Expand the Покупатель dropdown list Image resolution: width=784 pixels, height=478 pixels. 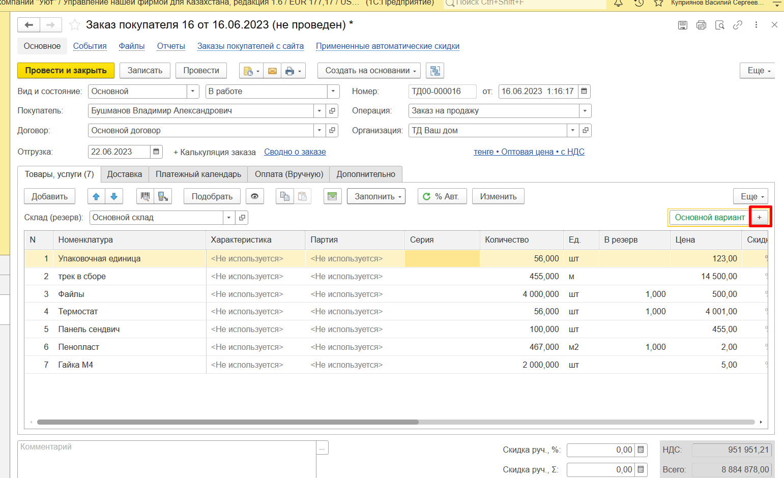point(319,111)
